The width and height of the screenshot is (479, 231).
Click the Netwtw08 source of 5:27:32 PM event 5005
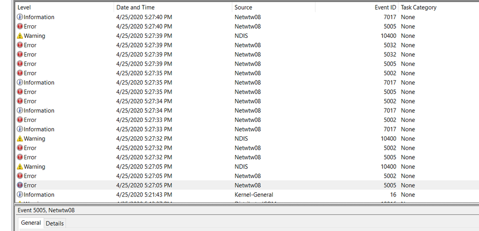pos(248,157)
